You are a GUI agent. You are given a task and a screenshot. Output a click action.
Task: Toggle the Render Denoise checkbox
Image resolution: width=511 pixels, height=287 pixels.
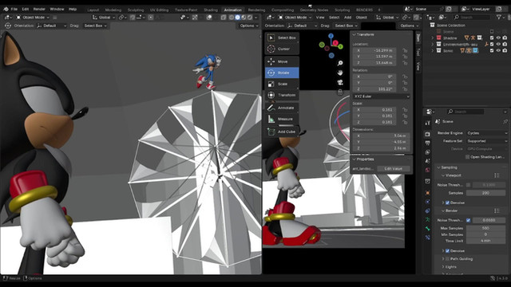click(x=447, y=251)
